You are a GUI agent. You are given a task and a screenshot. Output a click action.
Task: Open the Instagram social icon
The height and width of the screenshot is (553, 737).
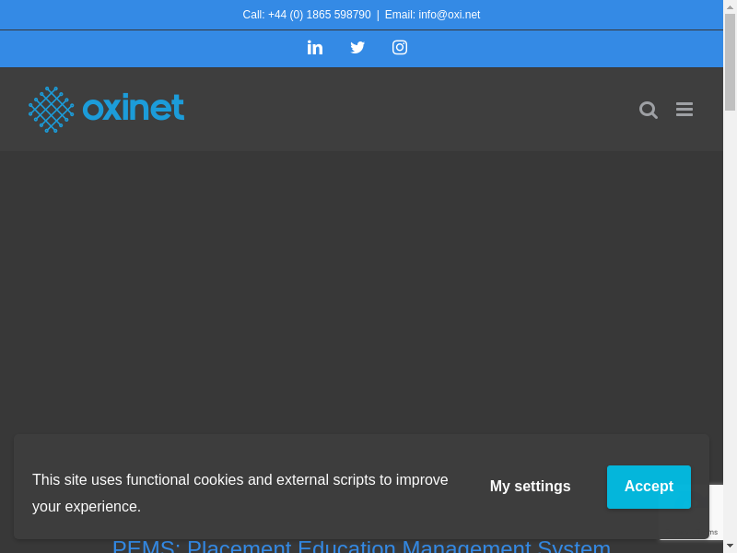pos(400,48)
